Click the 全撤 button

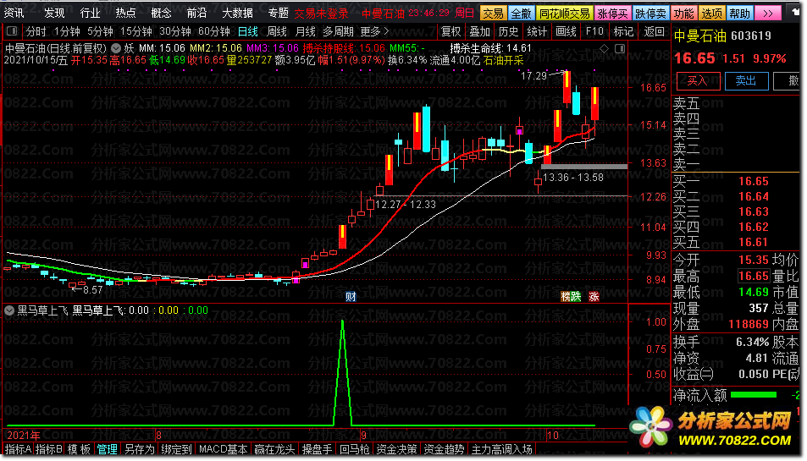[522, 13]
